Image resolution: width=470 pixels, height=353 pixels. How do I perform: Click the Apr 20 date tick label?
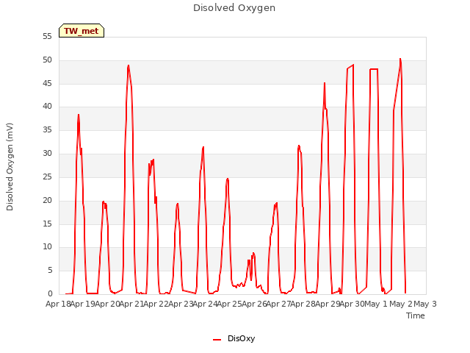click(x=107, y=304)
